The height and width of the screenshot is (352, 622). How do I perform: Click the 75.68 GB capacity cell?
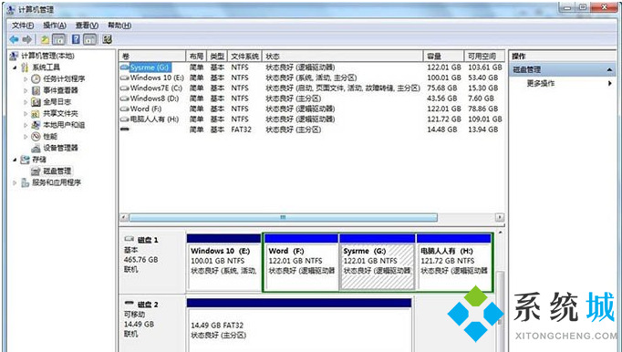click(x=442, y=88)
